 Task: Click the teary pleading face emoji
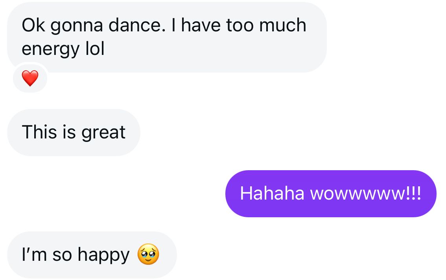click(148, 255)
